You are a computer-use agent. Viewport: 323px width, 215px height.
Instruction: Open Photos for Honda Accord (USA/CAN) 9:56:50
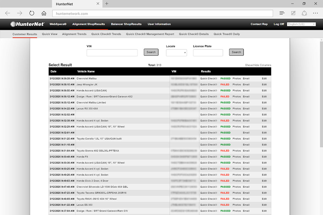tap(237, 91)
